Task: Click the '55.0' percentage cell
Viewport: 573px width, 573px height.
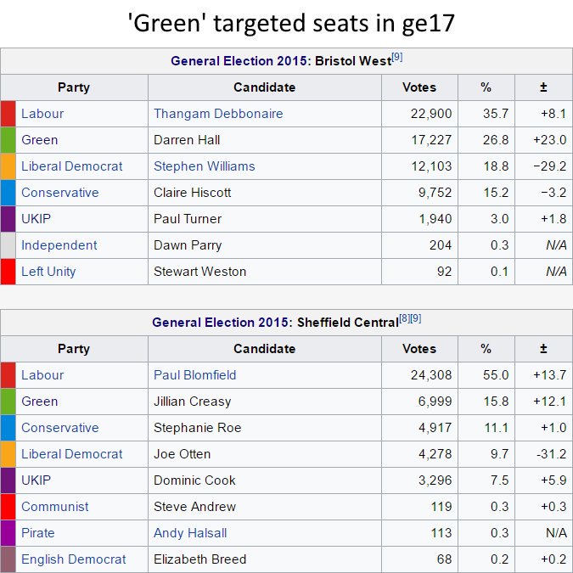Action: 486,375
